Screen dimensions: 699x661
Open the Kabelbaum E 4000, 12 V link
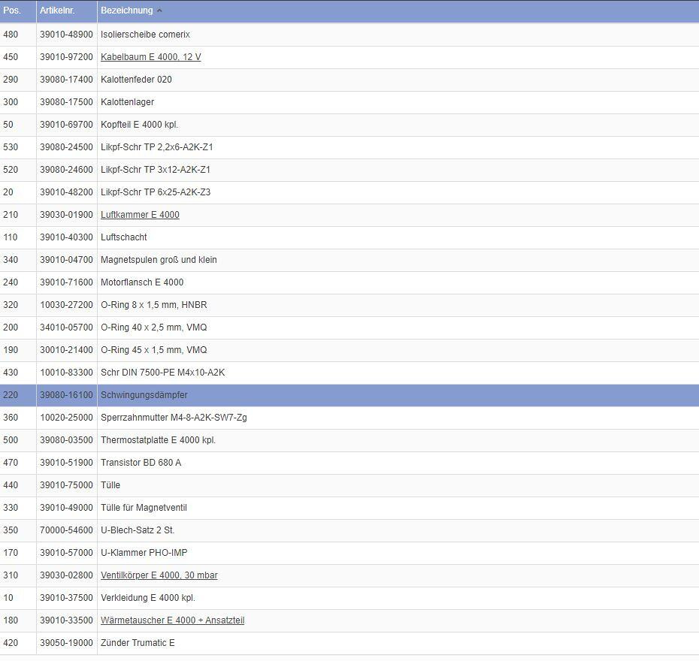coord(150,57)
